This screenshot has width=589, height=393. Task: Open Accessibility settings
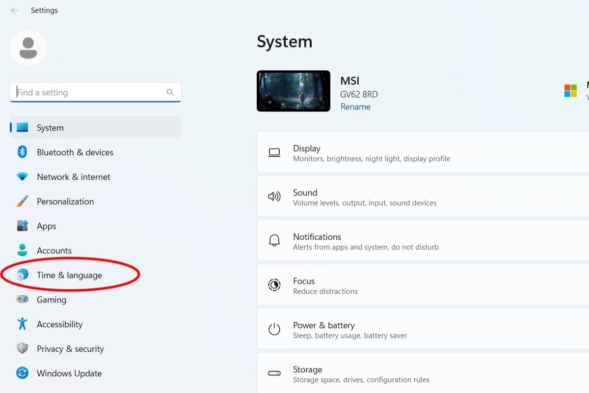[96, 324]
